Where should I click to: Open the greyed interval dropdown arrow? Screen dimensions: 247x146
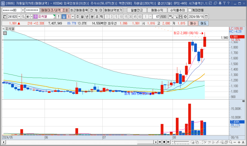[x=150, y=17]
